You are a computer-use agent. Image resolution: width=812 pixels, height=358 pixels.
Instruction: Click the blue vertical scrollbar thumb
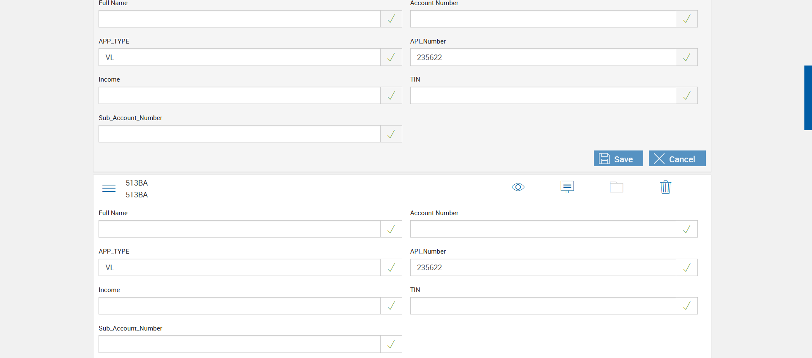(808, 98)
